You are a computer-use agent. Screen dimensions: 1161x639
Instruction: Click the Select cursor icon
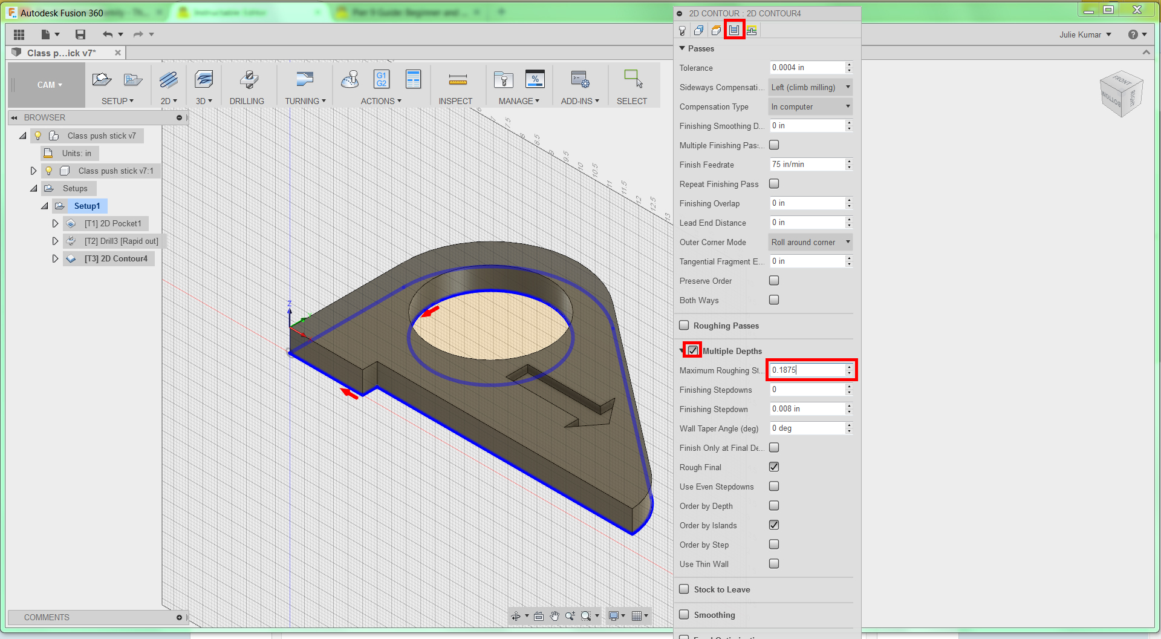coord(633,79)
